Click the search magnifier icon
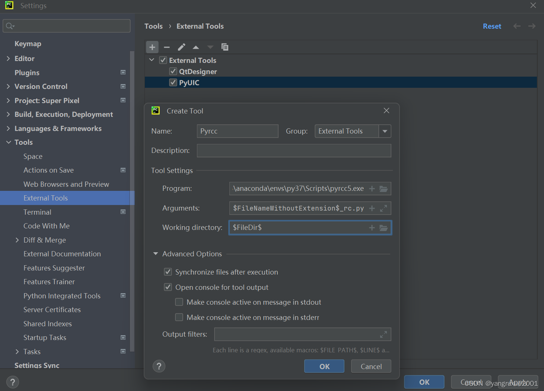544x391 pixels. [x=10, y=26]
